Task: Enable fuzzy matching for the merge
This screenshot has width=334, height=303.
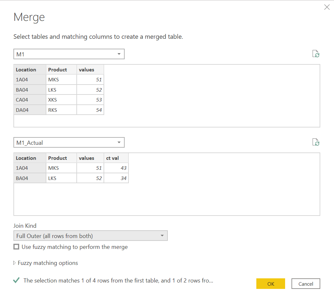Action: point(16,247)
